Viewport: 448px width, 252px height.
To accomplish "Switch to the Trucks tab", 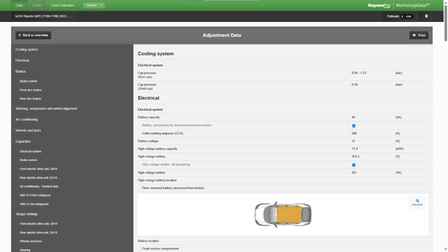I will 37,5.
